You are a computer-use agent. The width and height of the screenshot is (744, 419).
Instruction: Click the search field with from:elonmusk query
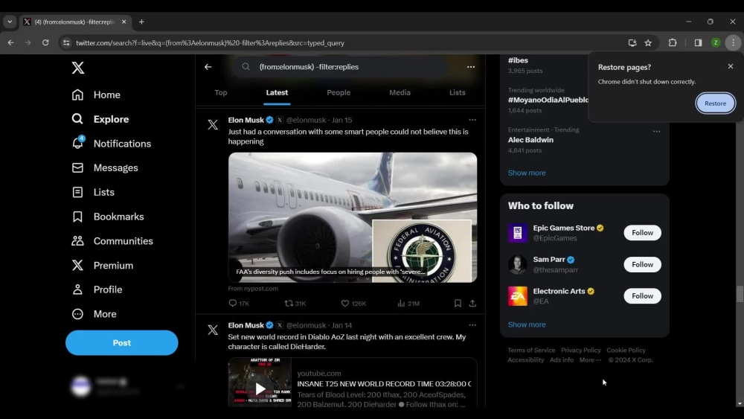340,67
